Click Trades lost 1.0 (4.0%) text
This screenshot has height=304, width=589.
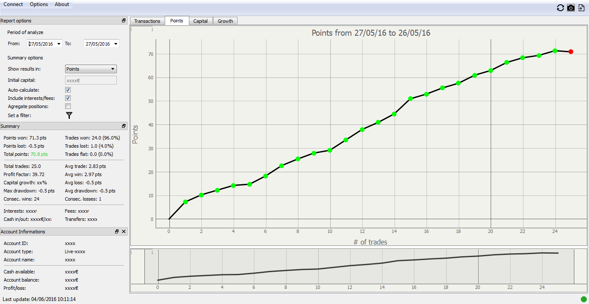click(89, 146)
